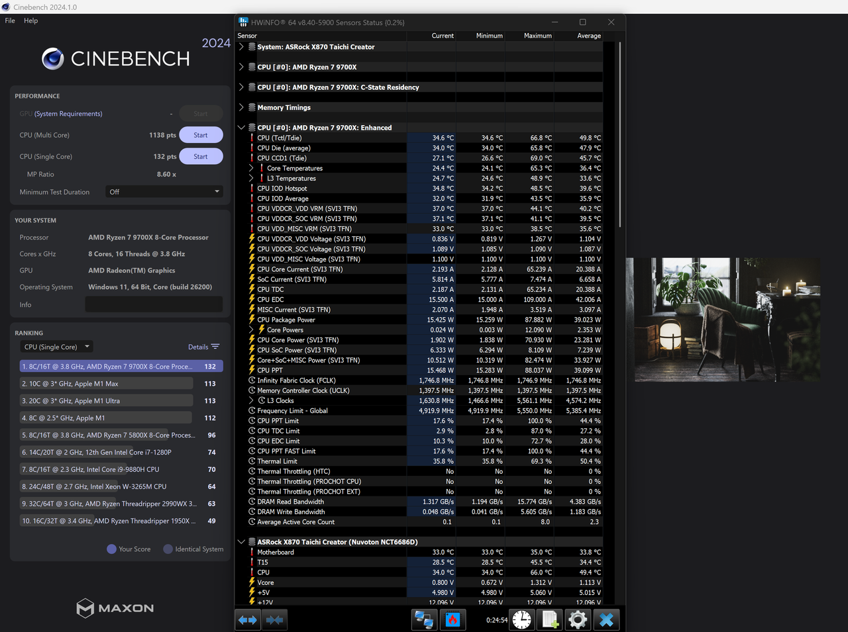Collapse the CPU [#0]: AMD Ryzen 7 9700X: Enhanced group
Viewport: 848px width, 632px height.
(x=241, y=128)
